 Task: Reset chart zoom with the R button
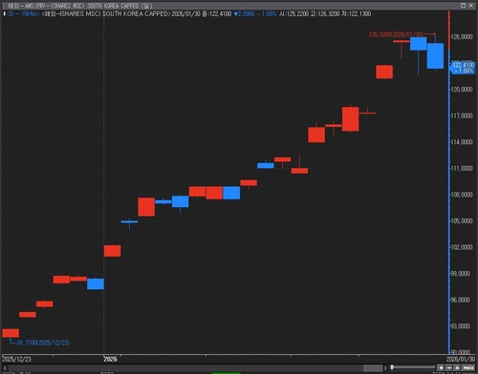pos(457,368)
